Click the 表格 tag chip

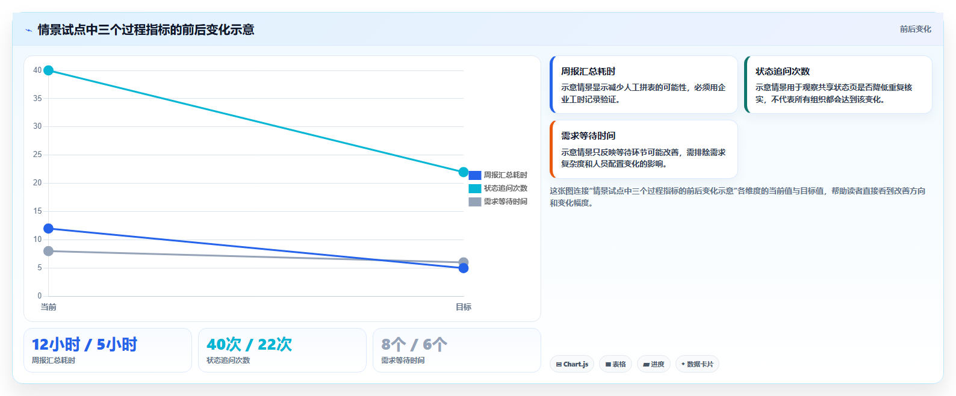[615, 364]
